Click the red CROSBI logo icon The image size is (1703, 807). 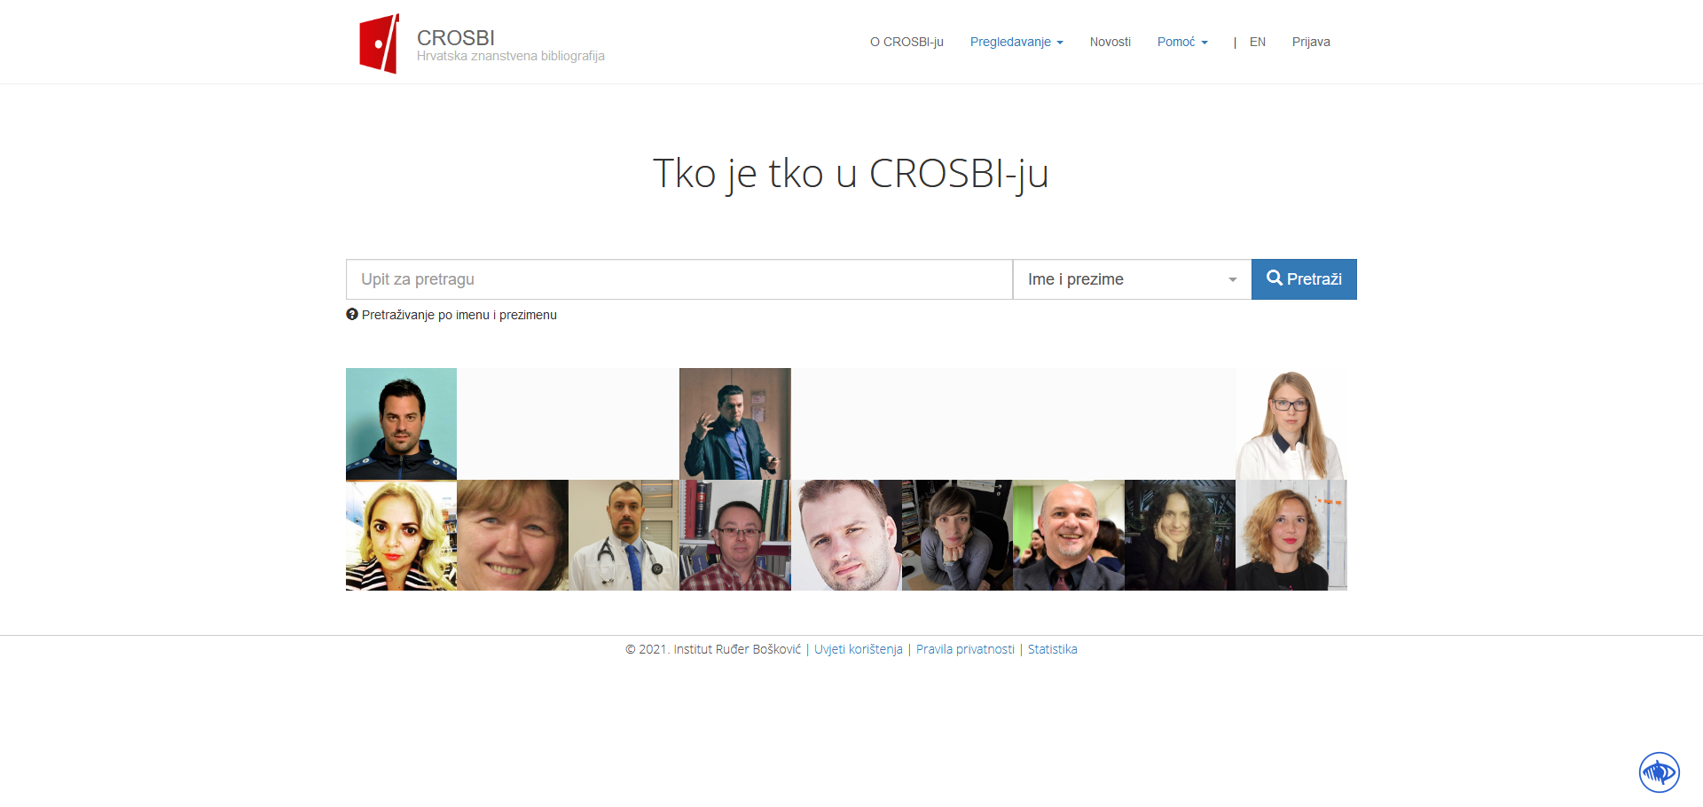coord(379,43)
